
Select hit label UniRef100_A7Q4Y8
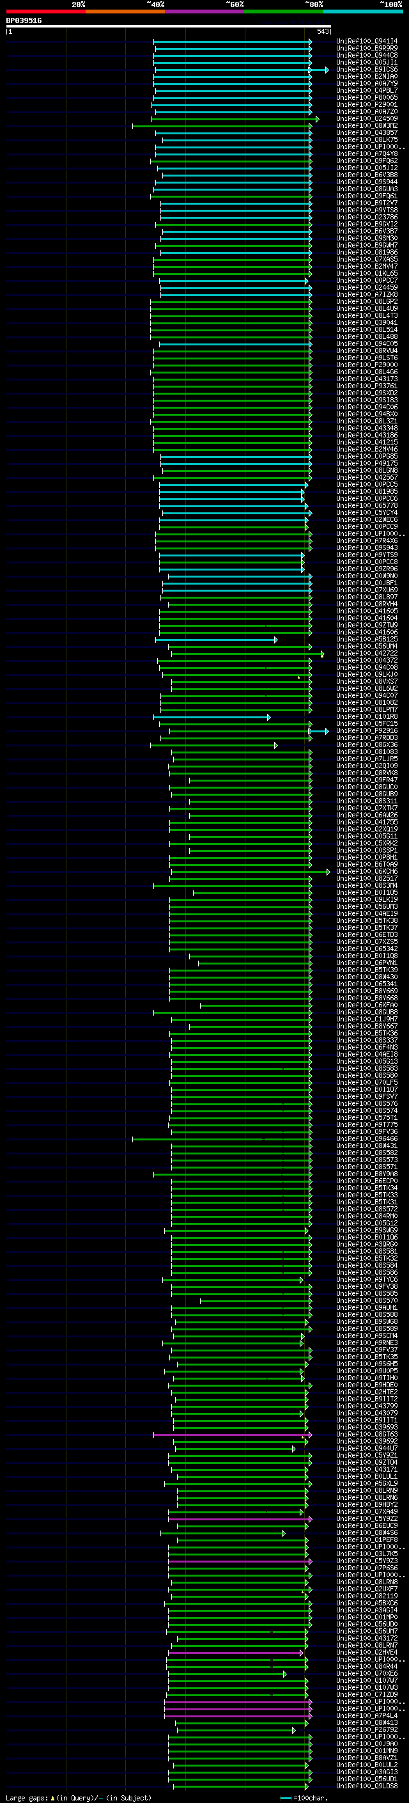tap(367, 154)
